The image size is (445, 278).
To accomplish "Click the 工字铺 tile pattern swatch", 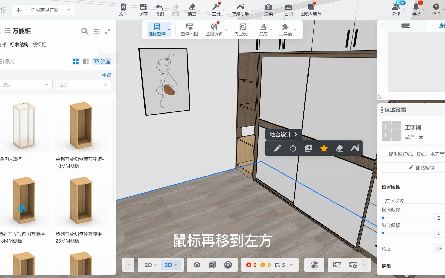I will coord(391,131).
